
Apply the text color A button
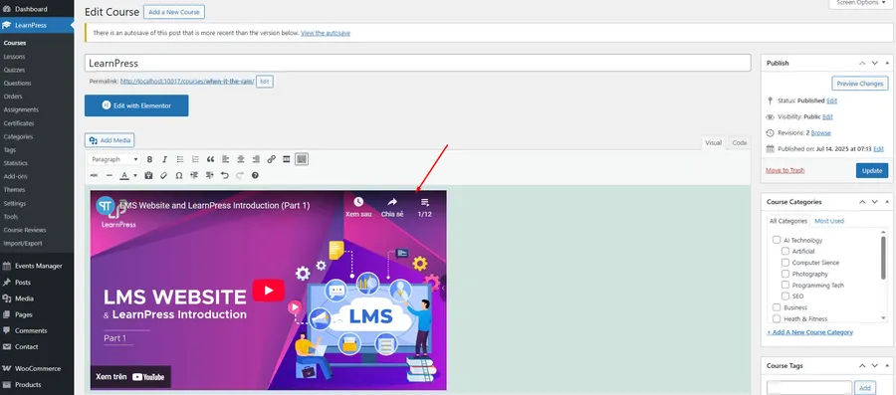pyautogui.click(x=123, y=175)
